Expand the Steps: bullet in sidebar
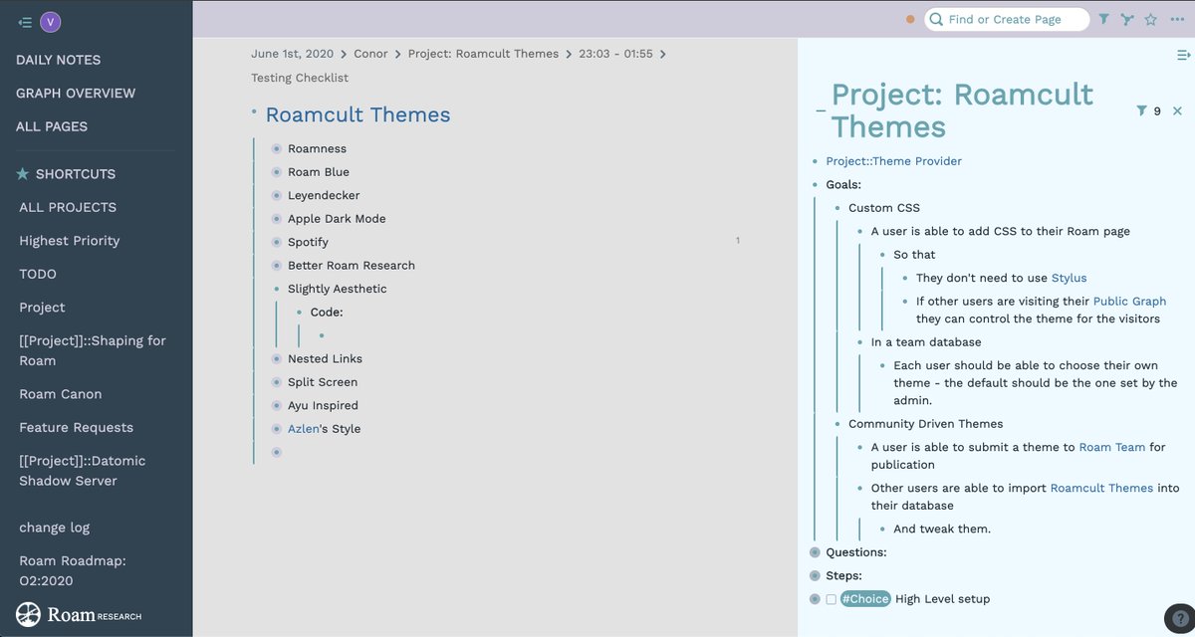 [x=815, y=575]
